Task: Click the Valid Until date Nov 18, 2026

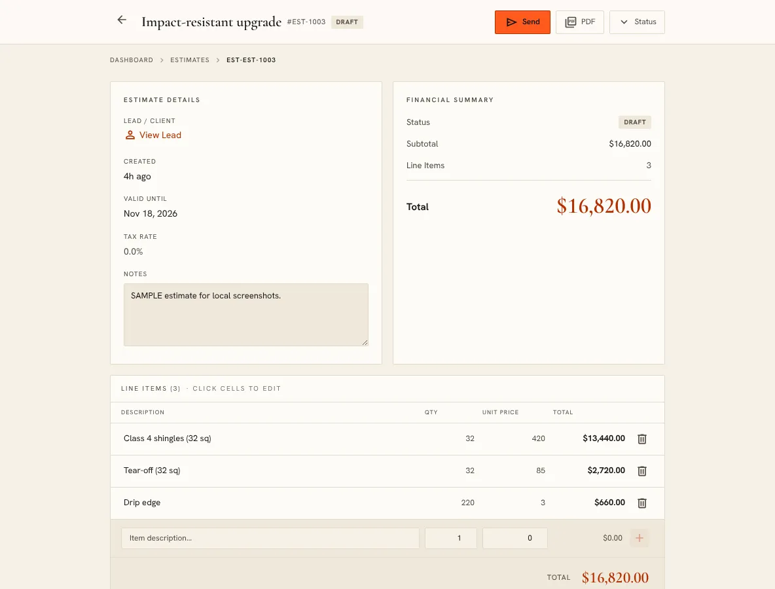Action: pyautogui.click(x=151, y=213)
